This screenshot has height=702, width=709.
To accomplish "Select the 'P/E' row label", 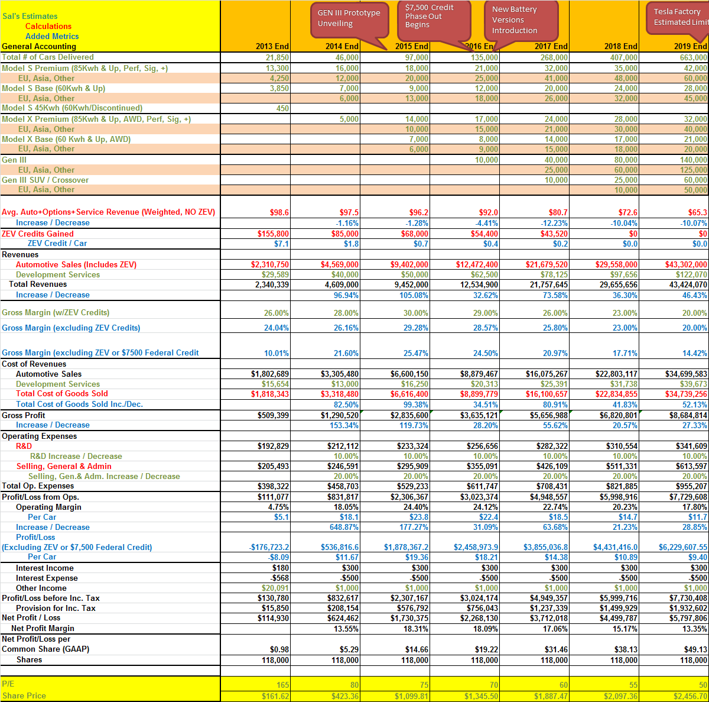I will click(8, 684).
